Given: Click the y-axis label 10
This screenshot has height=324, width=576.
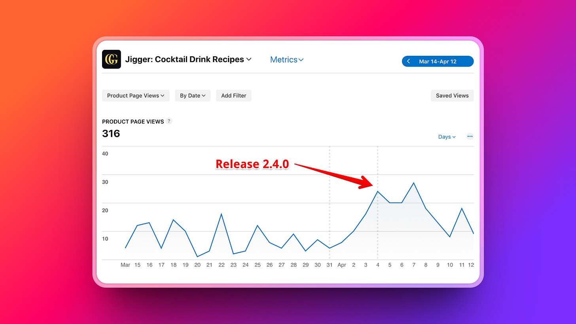Looking at the screenshot, I should coord(105,239).
